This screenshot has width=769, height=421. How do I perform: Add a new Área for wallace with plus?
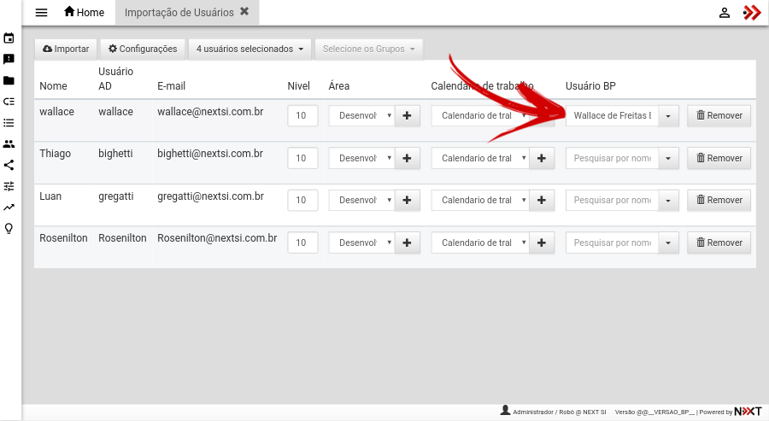407,116
